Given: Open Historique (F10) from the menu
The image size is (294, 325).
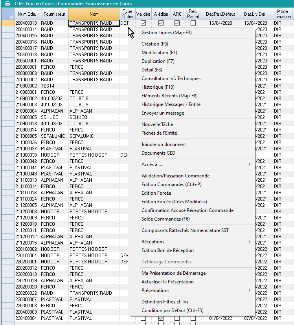Looking at the screenshot, I should coord(158,87).
